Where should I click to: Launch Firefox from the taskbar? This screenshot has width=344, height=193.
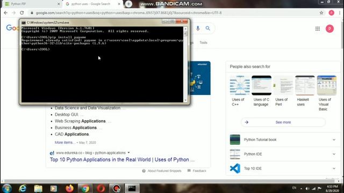pyautogui.click(x=69, y=188)
